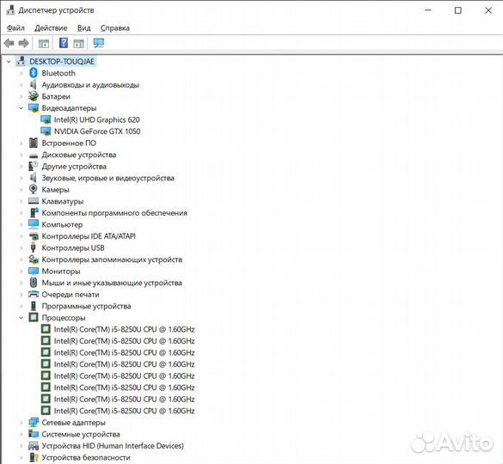Click the speaker icon of Аудиовходы и аудиовыходы
This screenshot has width=503, height=464.
33,85
